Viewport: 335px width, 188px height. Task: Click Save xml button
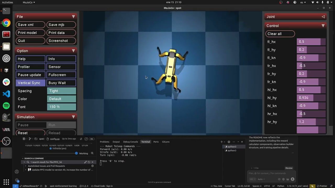30,25
